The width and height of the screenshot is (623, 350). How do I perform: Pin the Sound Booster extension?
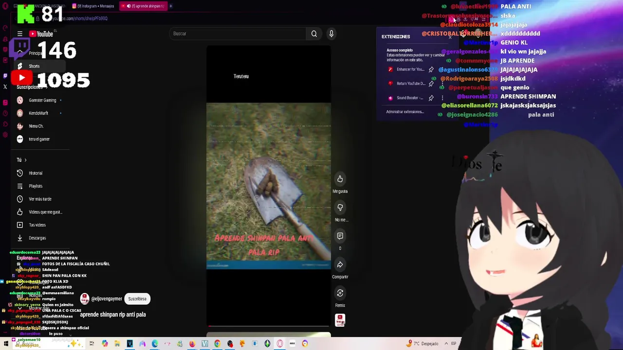pos(431,98)
